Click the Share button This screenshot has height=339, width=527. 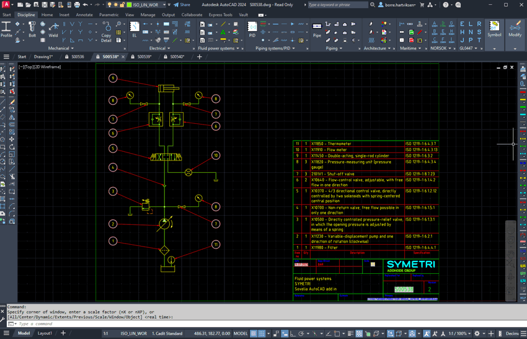click(x=182, y=5)
